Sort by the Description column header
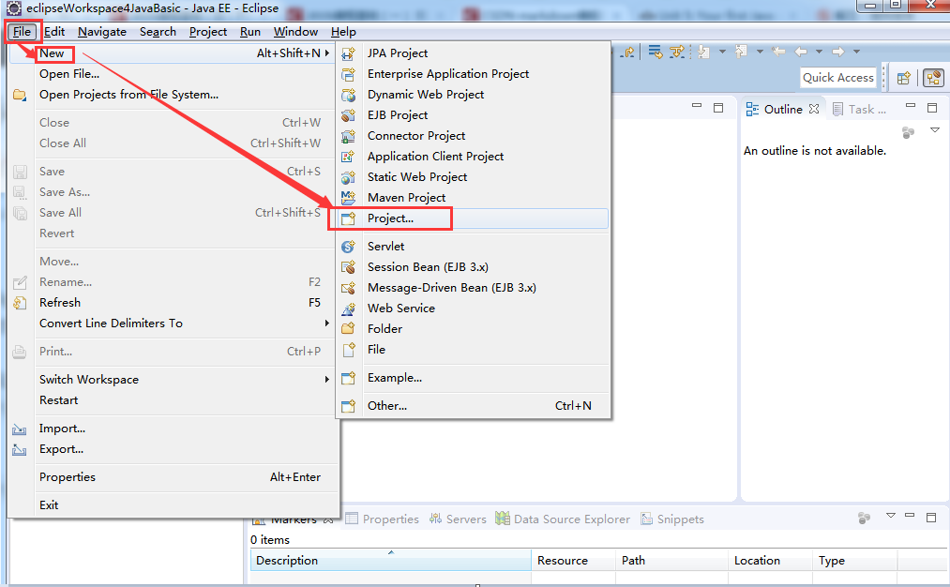 (x=391, y=561)
